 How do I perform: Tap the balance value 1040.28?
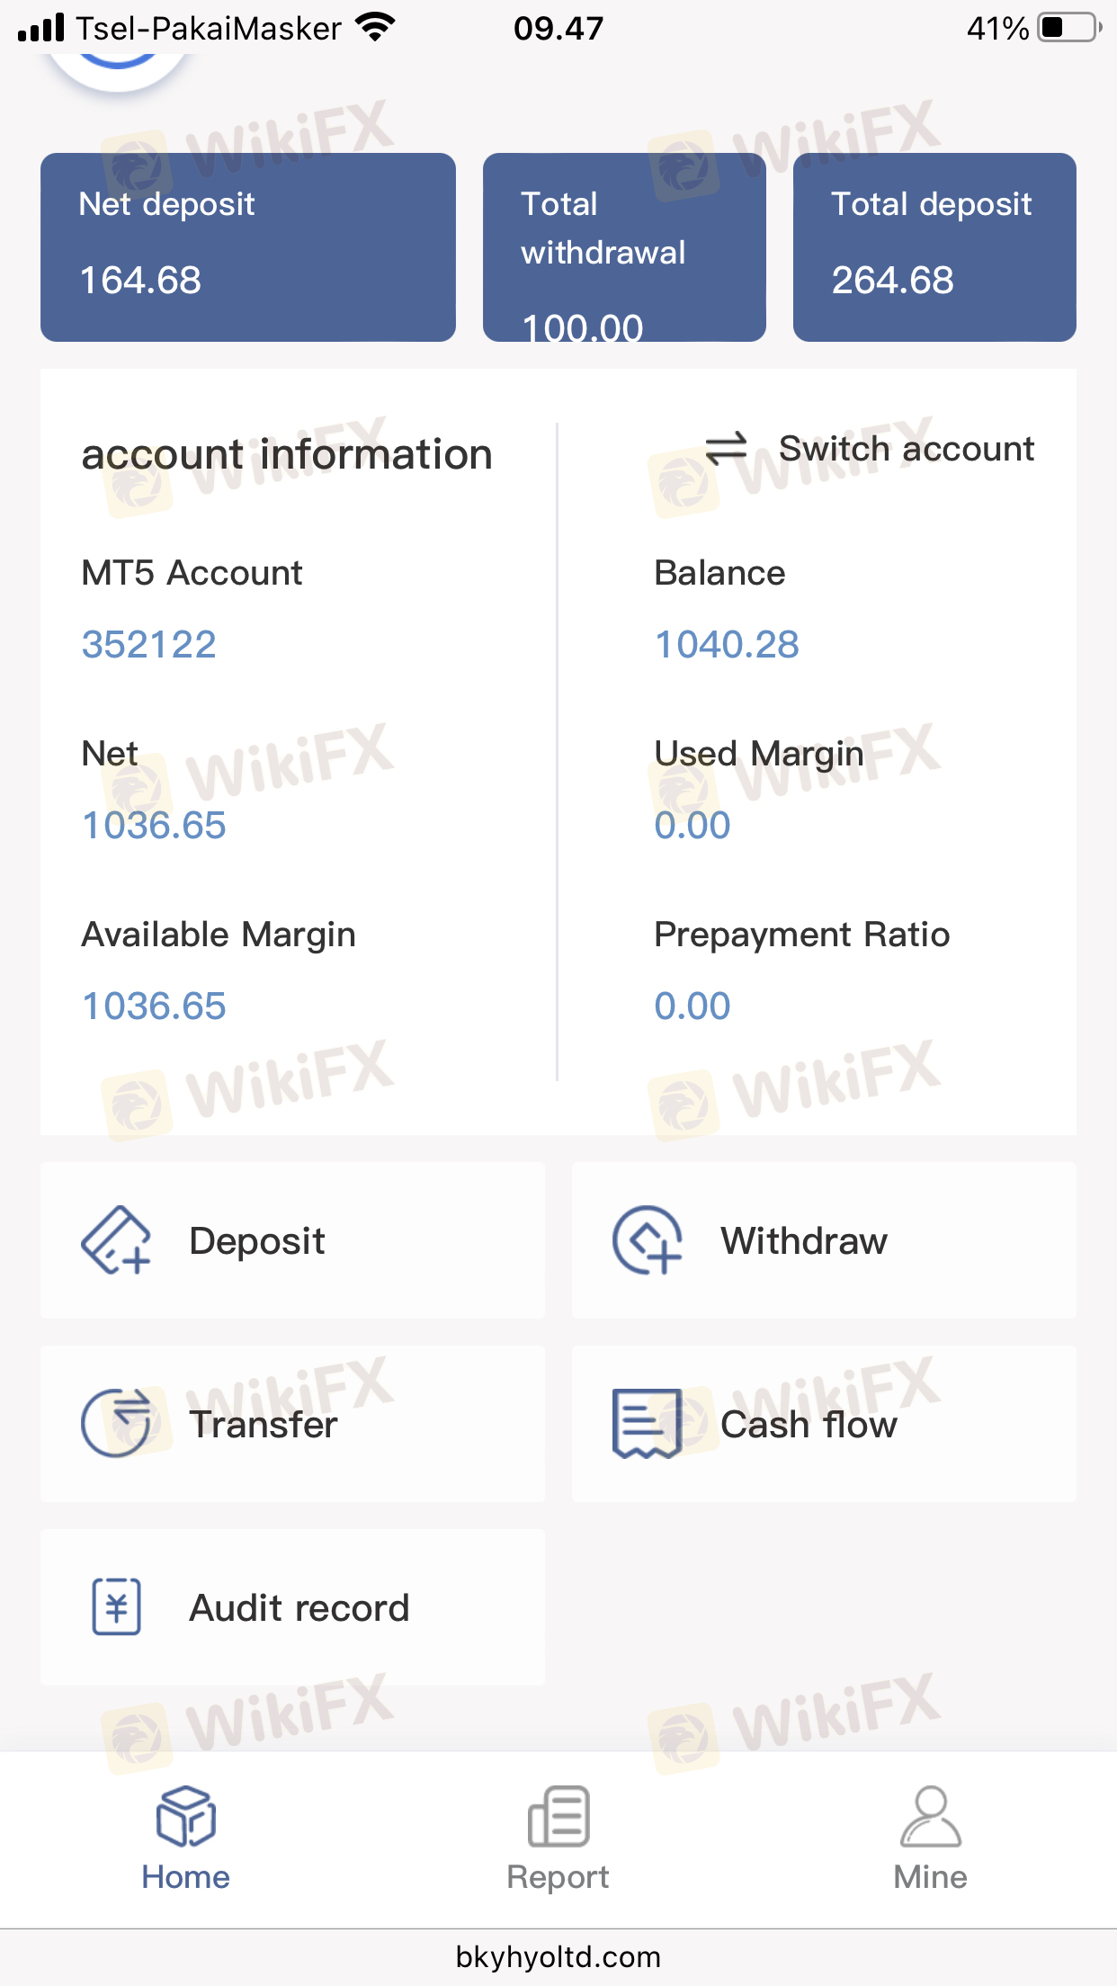click(727, 644)
